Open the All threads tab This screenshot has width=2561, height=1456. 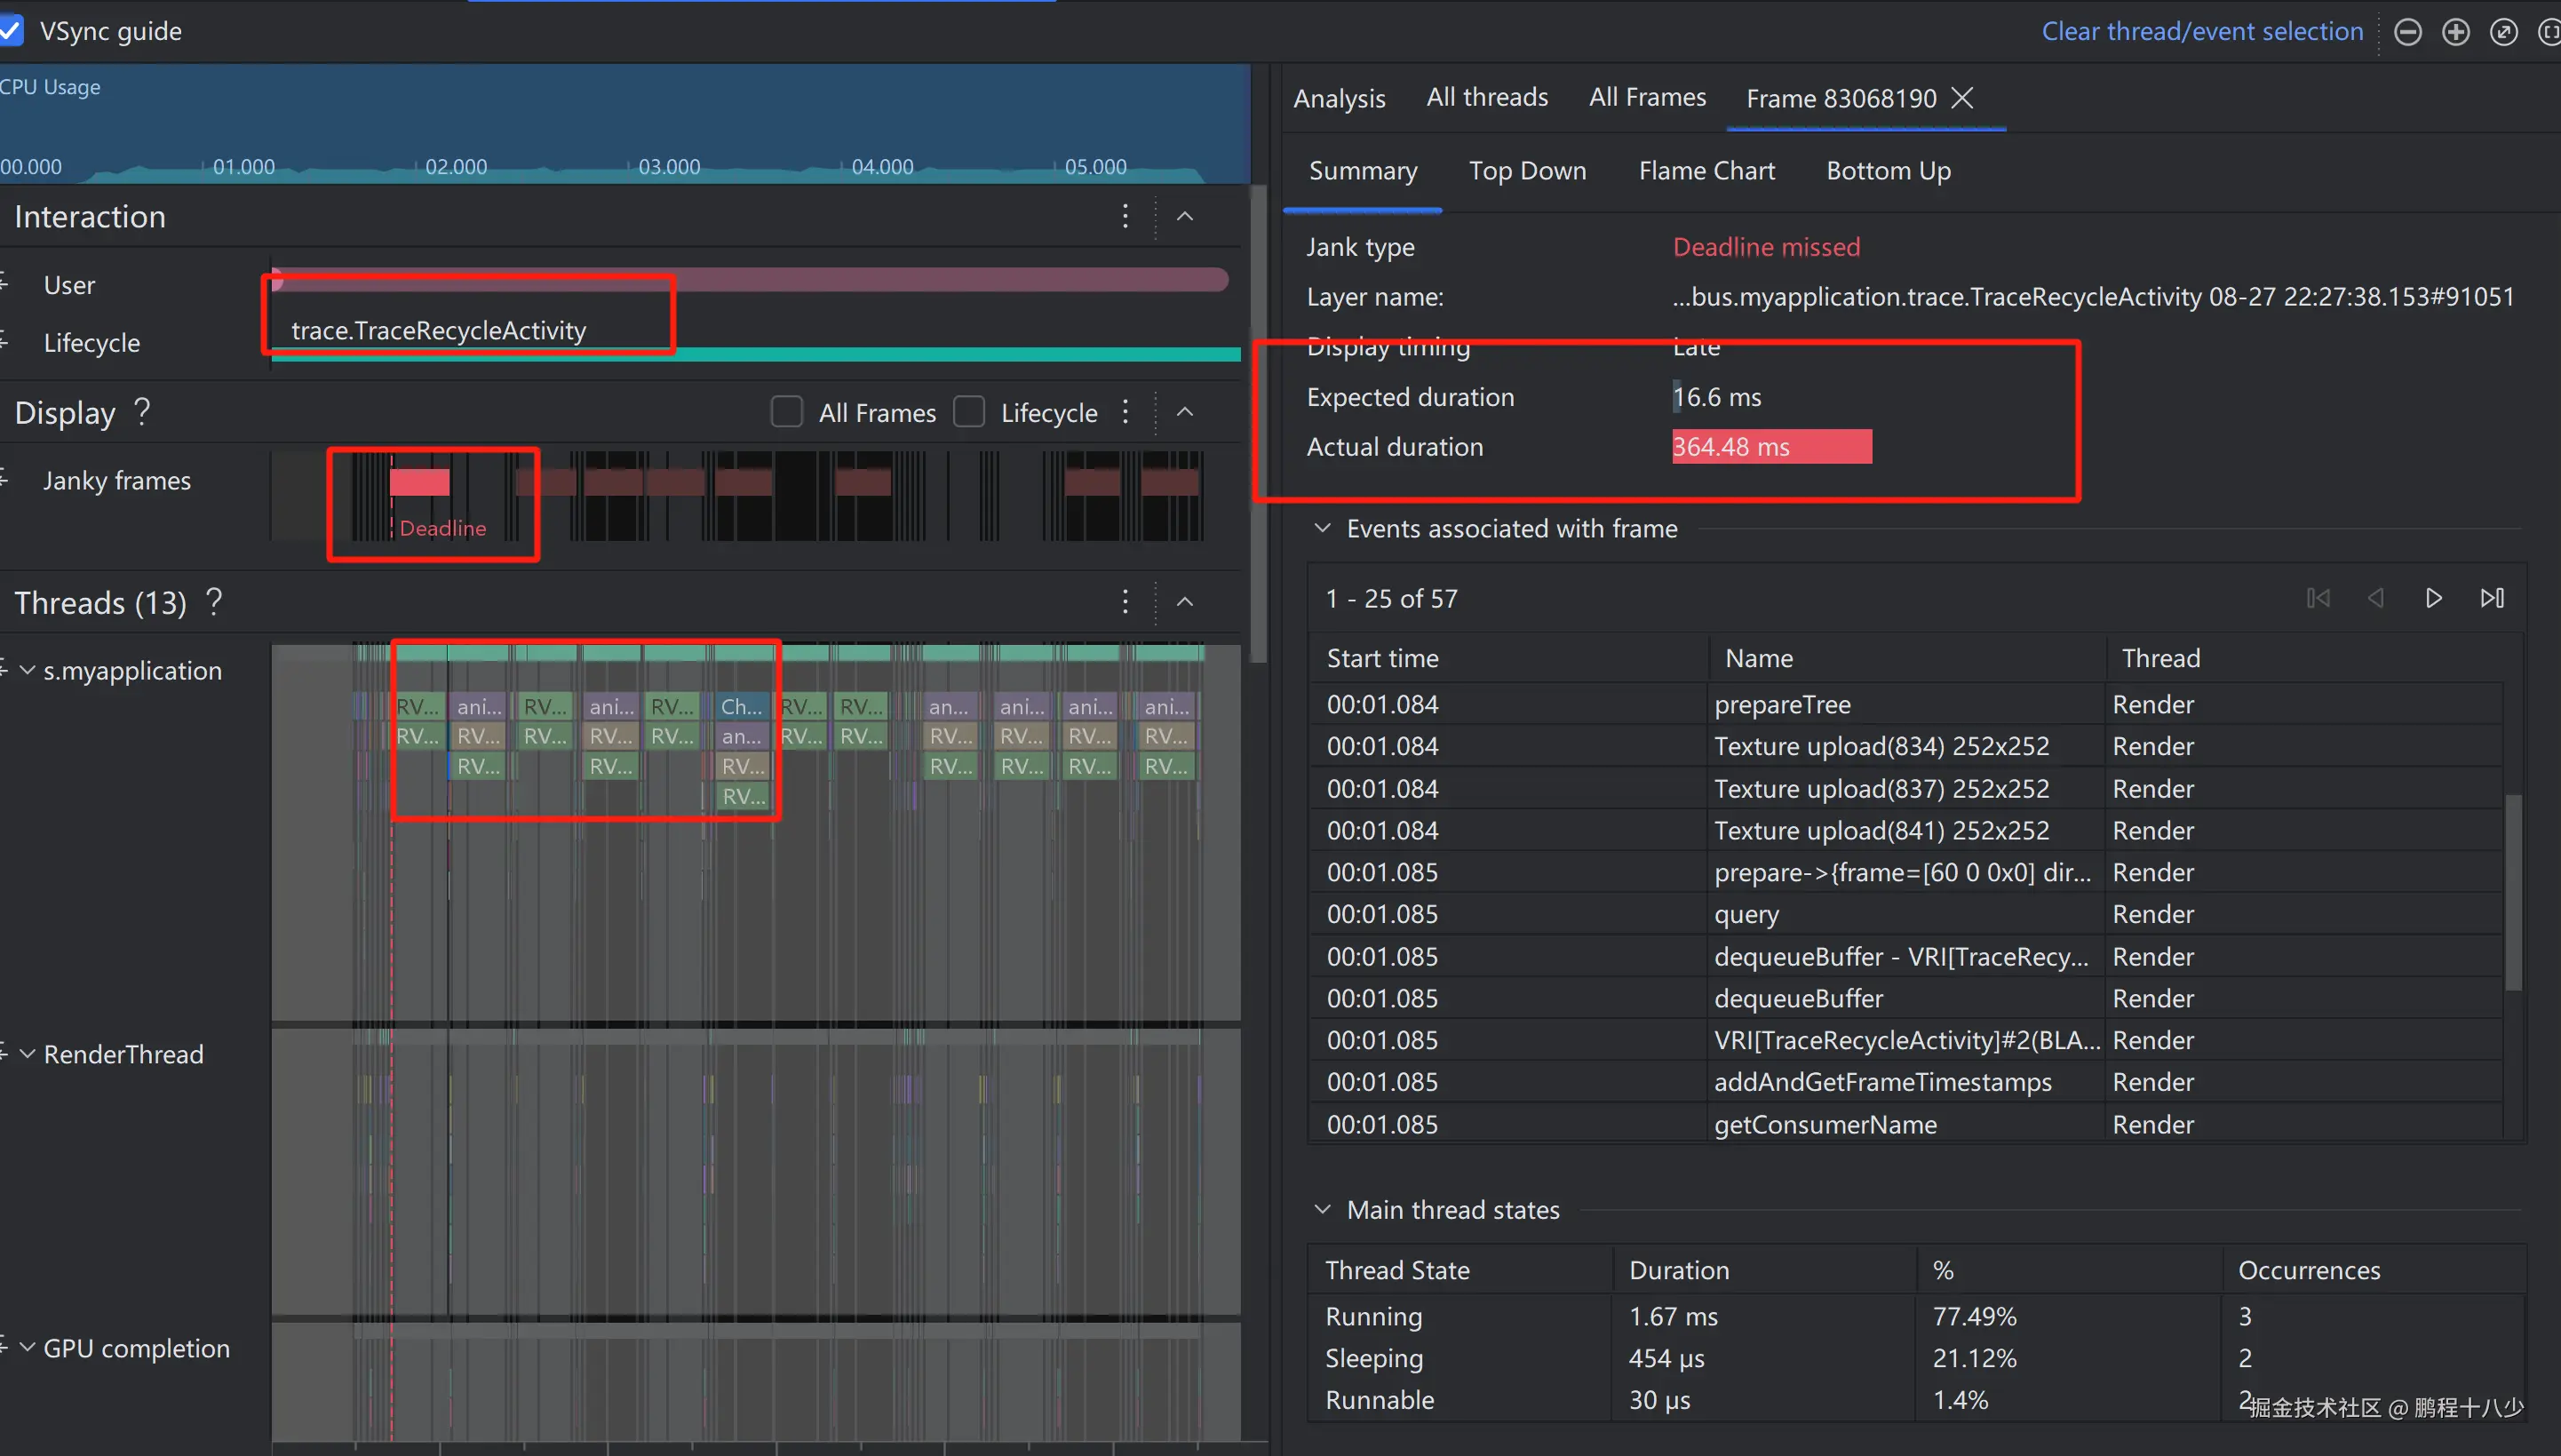1486,97
